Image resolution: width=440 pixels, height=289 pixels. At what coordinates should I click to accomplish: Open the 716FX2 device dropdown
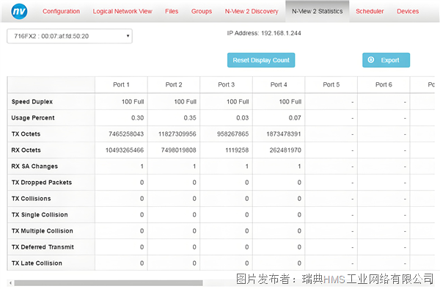pyautogui.click(x=70, y=36)
